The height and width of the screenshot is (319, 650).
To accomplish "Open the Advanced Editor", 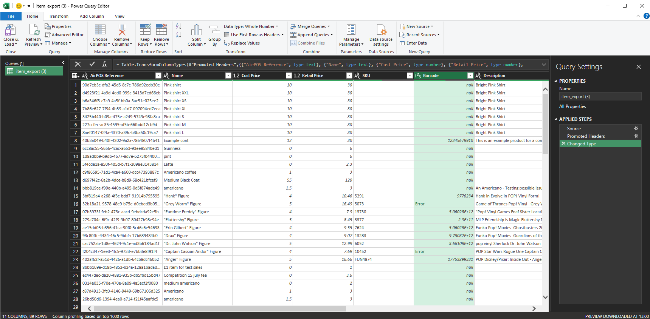I will (64, 35).
